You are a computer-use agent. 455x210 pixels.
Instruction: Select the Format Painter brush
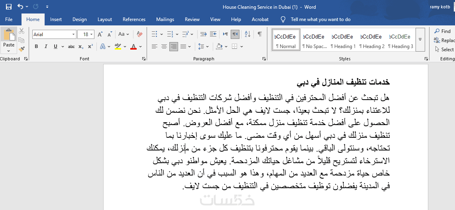(22, 49)
